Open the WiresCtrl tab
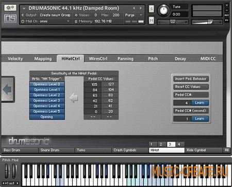This screenshot has height=187, width=232. pyautogui.click(x=98, y=59)
